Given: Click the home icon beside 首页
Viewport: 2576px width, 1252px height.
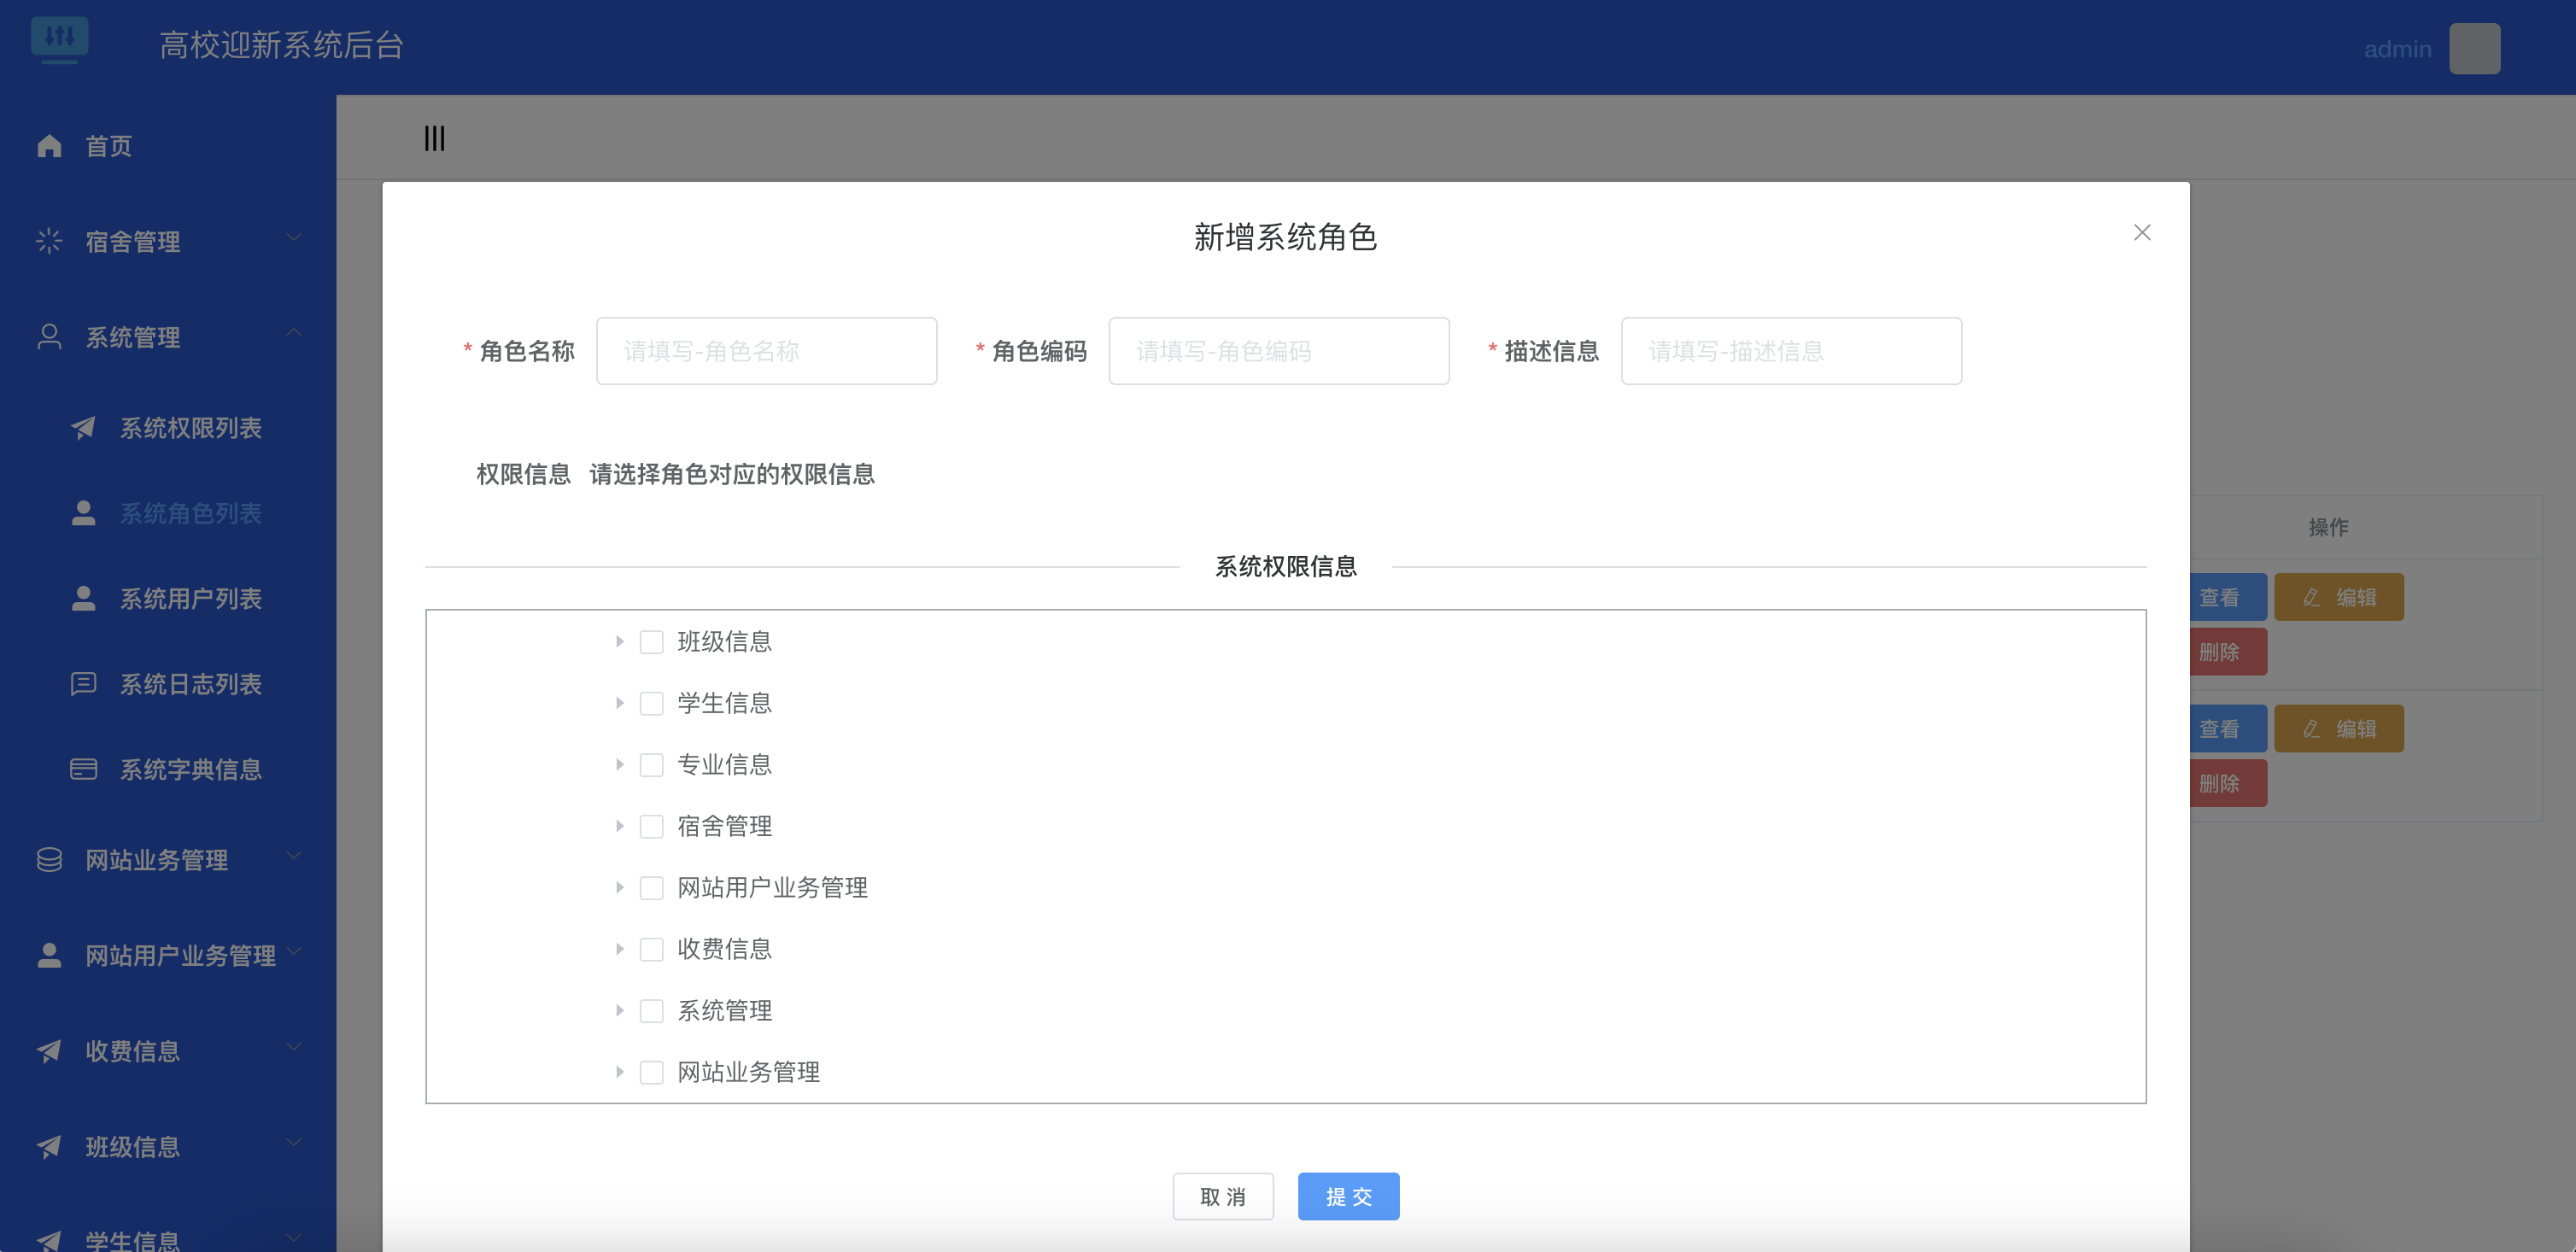Looking at the screenshot, I should (49, 146).
